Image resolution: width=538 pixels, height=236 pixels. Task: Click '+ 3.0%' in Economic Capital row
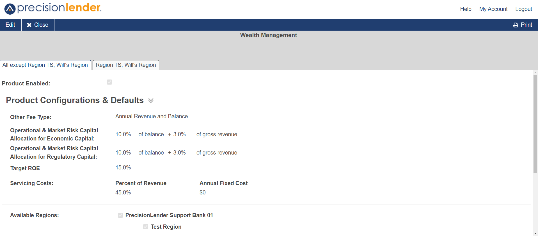tap(177, 134)
